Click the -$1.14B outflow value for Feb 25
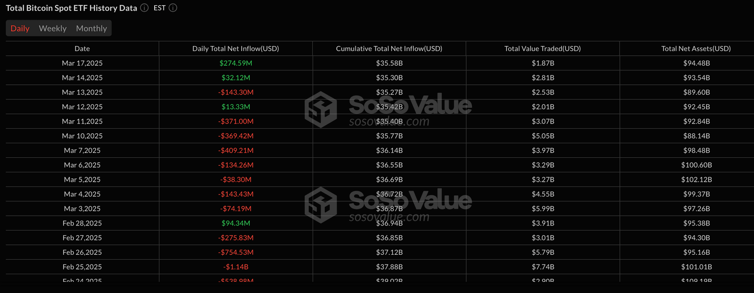Viewport: 754px width, 293px height. pyautogui.click(x=236, y=267)
